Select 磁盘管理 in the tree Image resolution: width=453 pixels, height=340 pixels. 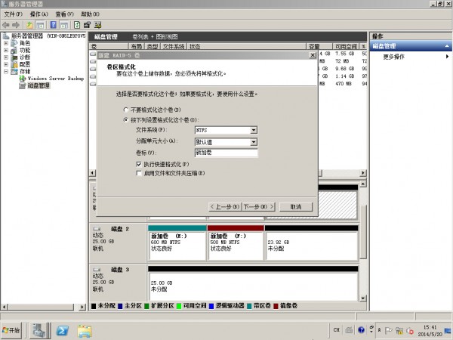click(38, 85)
